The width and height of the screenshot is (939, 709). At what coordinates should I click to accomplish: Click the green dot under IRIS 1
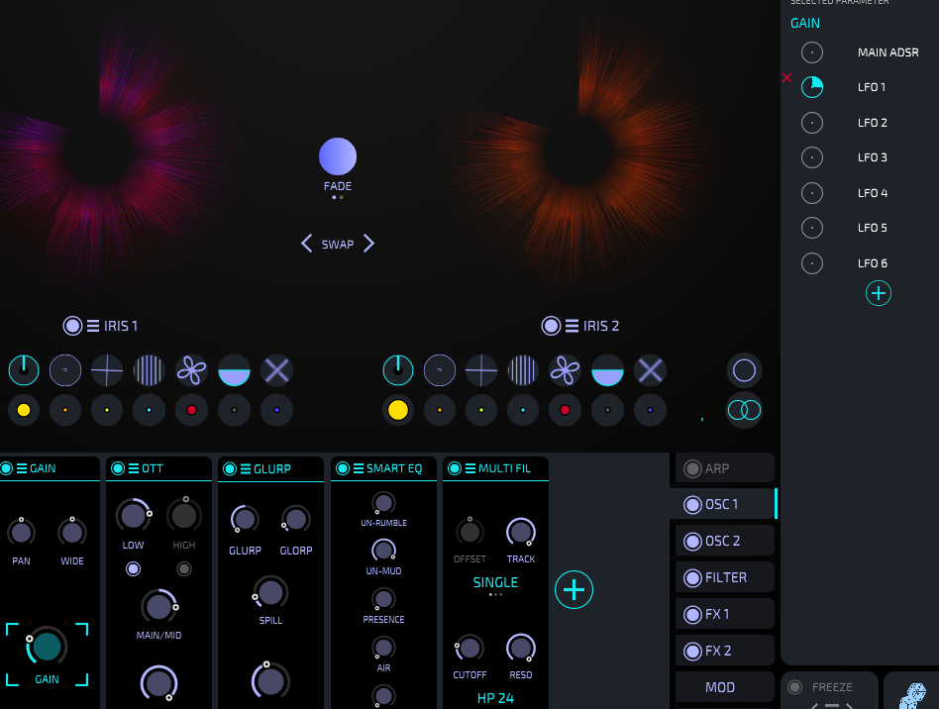pyautogui.click(x=107, y=410)
